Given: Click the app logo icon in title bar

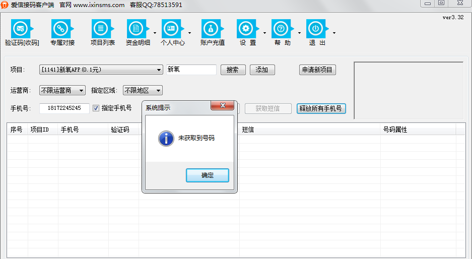Looking at the screenshot, I should point(5,5).
